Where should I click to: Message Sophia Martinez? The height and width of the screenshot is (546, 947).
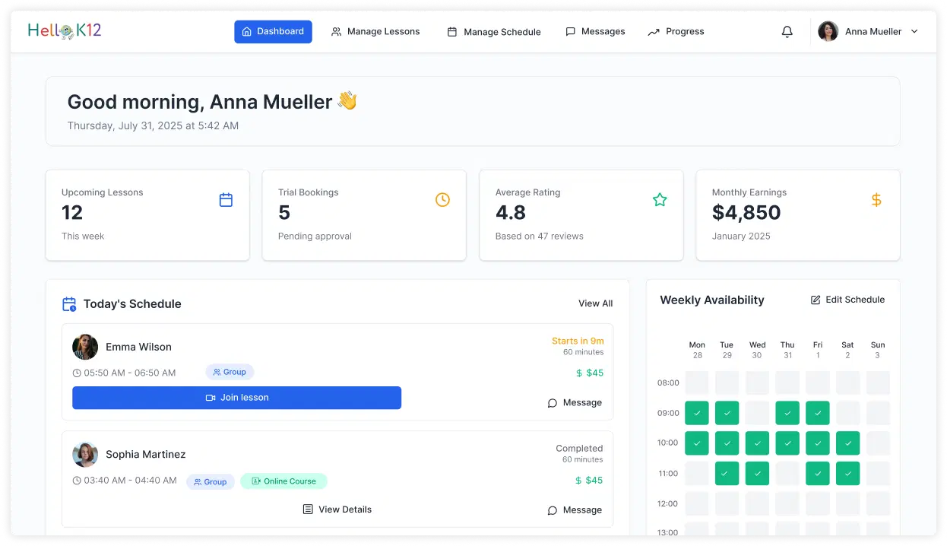coord(575,510)
